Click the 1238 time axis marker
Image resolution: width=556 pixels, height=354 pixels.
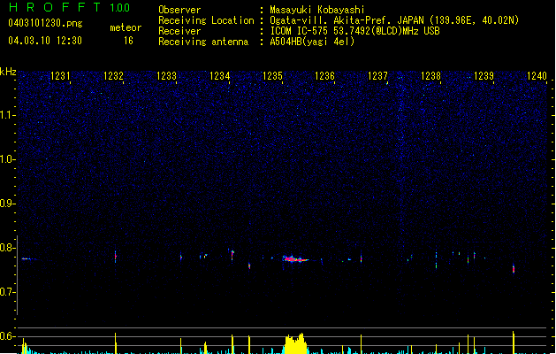pyautogui.click(x=430, y=75)
